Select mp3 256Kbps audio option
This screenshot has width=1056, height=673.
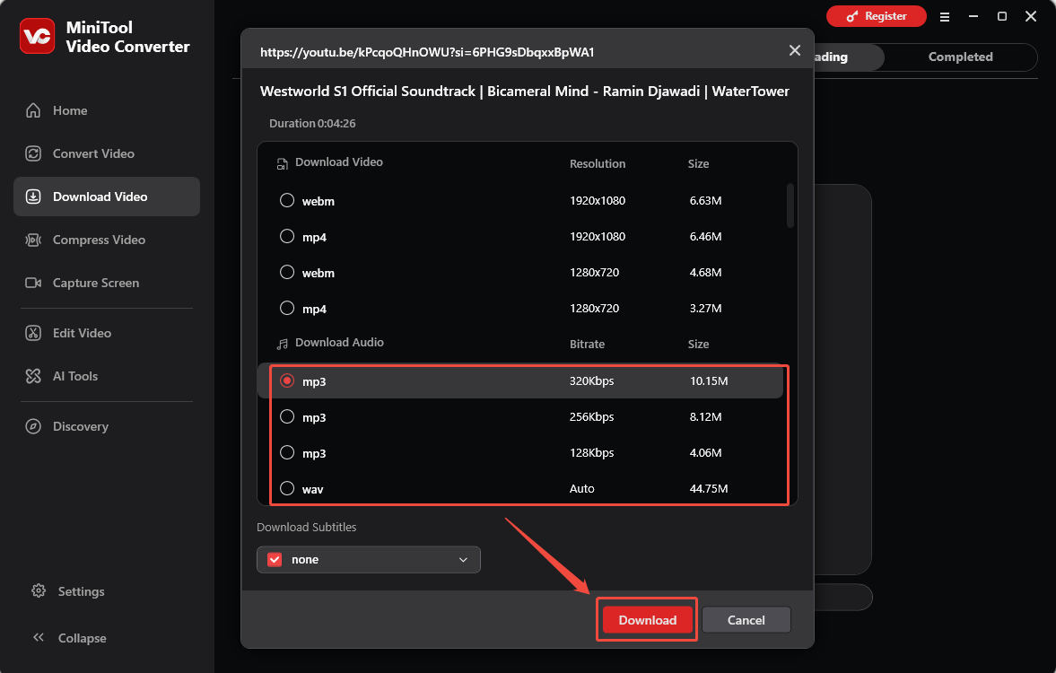click(287, 416)
